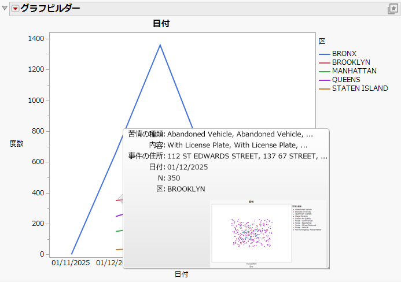Click the MANHATTAN green legend line swatch
Viewport: 401px width, 282px height.
click(x=325, y=72)
